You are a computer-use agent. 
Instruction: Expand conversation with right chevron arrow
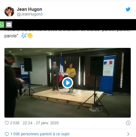coord(128,134)
